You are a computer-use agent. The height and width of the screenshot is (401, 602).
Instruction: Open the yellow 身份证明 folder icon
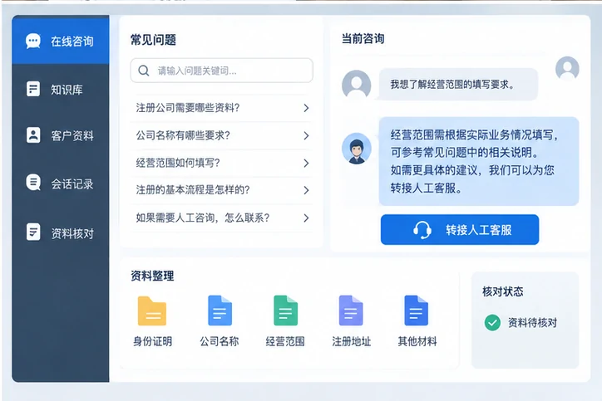[152, 311]
